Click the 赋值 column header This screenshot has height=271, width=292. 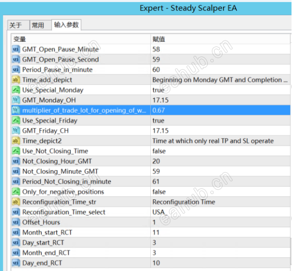click(x=220, y=39)
